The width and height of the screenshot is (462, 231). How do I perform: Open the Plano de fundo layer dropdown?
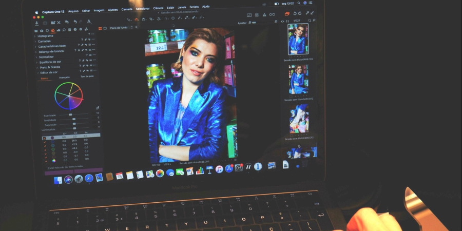click(121, 28)
